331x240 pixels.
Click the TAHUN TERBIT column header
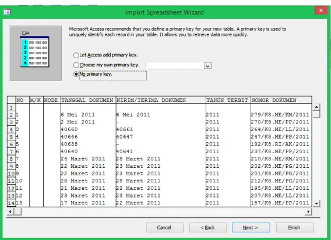(x=228, y=100)
